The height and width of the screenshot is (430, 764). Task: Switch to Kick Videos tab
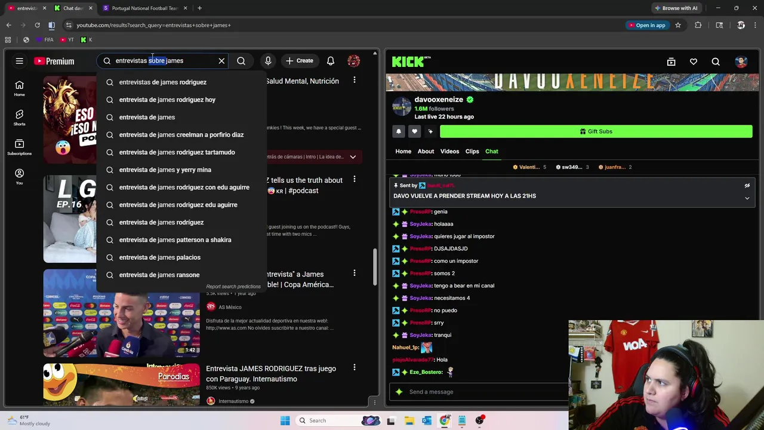(450, 152)
